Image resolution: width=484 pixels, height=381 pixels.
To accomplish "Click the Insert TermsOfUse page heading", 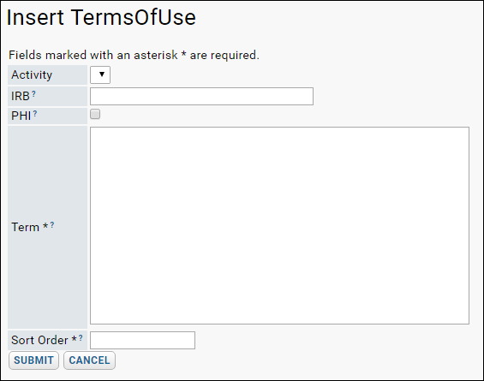I will 101,17.
